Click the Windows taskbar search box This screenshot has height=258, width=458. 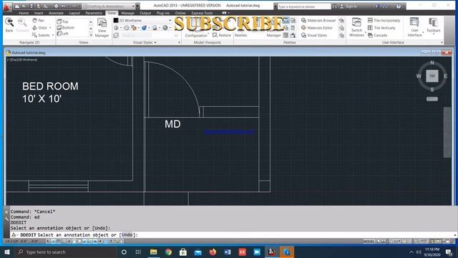(x=65, y=252)
